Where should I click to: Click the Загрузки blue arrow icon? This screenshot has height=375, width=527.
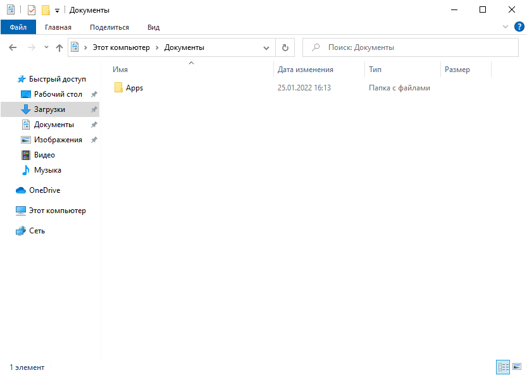point(26,109)
